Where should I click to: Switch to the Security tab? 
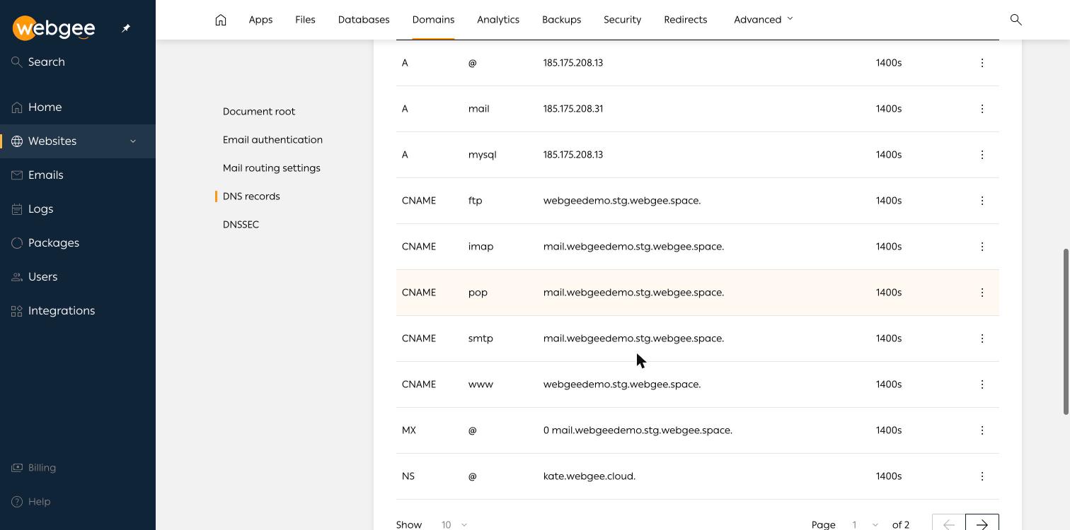pos(622,20)
